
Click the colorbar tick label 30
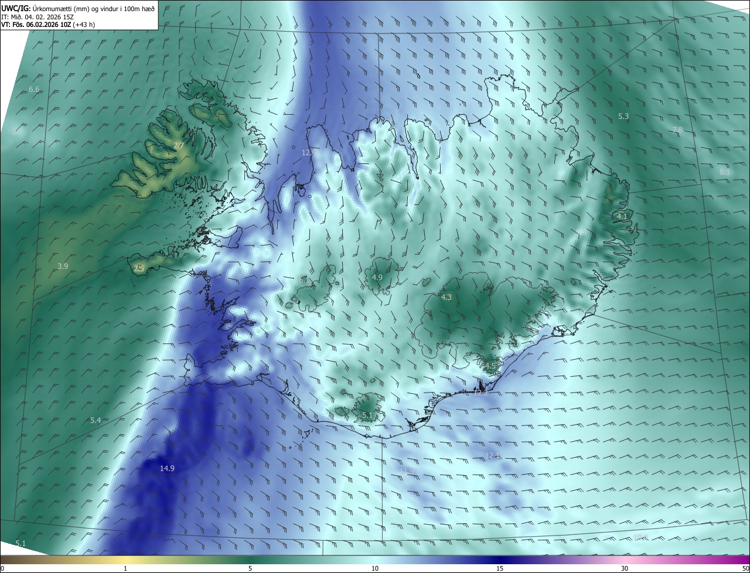(x=625, y=568)
